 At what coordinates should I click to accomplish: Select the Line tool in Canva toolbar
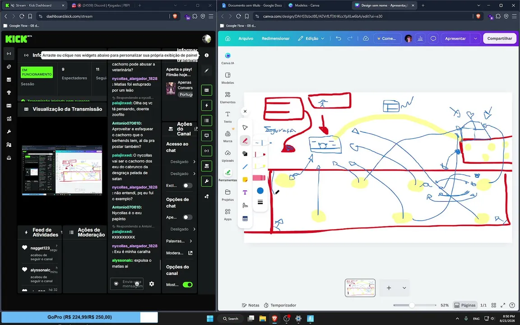[x=245, y=167]
